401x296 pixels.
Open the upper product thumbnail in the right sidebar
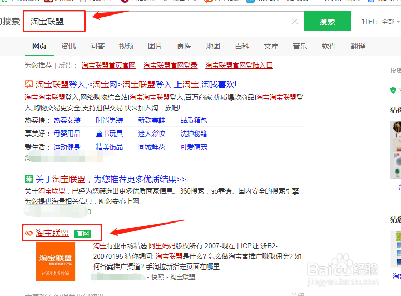point(395,150)
